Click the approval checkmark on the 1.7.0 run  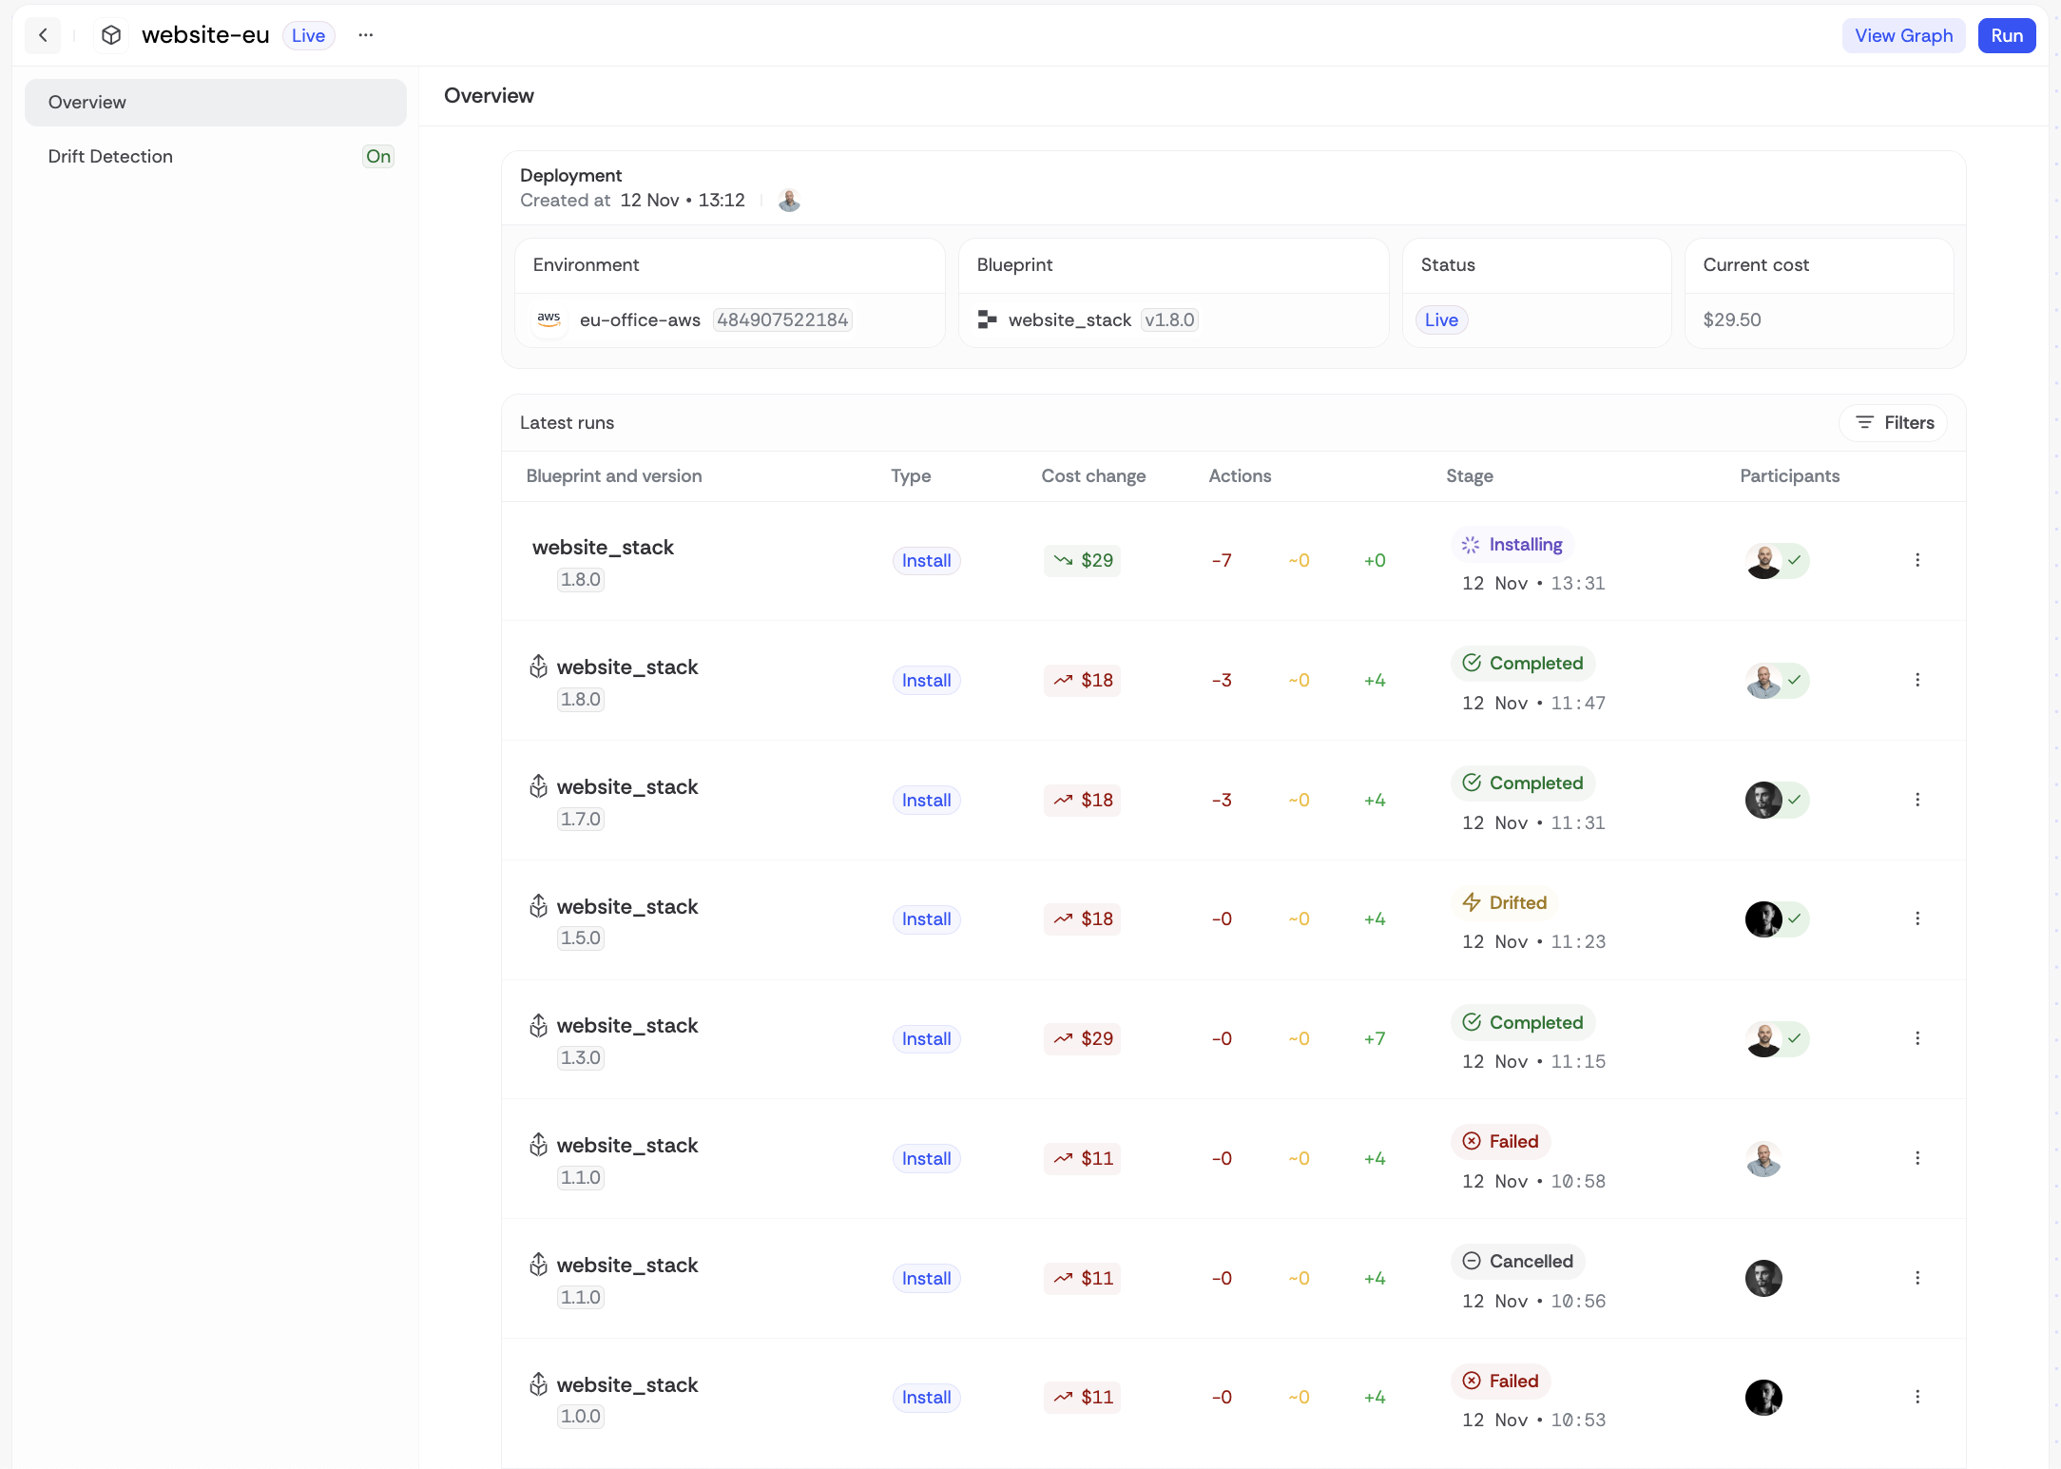(x=1794, y=800)
